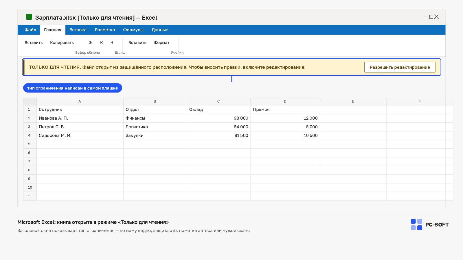Click the Копировать button
Screen dimensions: 463x260
62,42
